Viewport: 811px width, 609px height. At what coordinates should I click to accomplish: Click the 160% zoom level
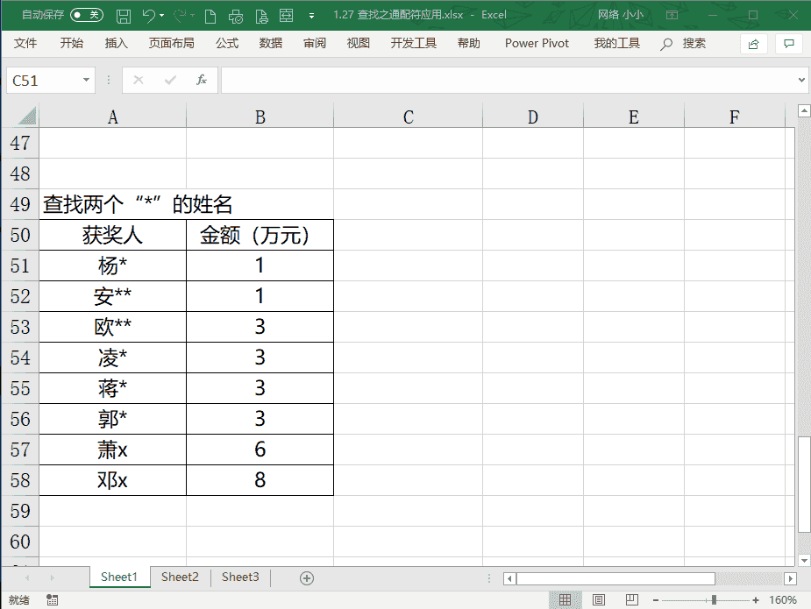pyautogui.click(x=783, y=599)
